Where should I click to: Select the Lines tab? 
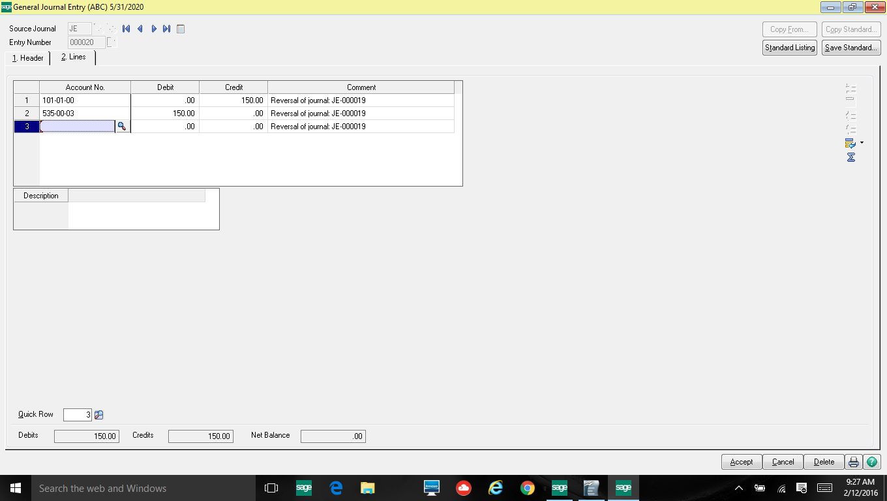tap(73, 57)
